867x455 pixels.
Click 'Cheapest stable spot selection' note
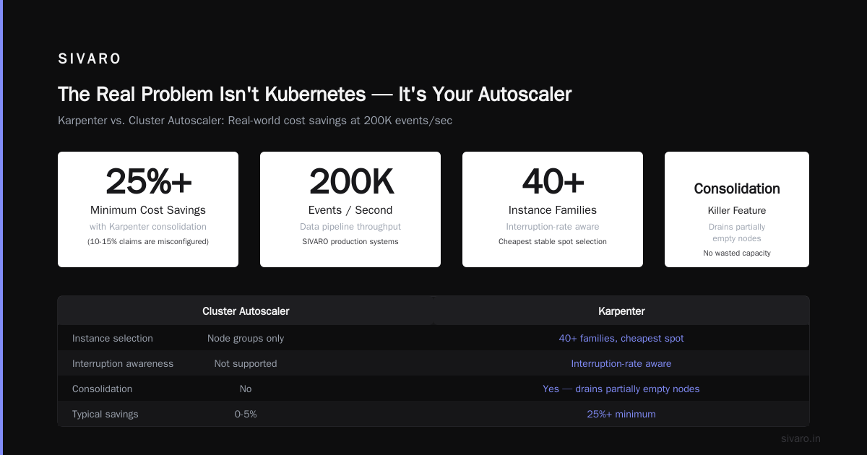click(553, 241)
